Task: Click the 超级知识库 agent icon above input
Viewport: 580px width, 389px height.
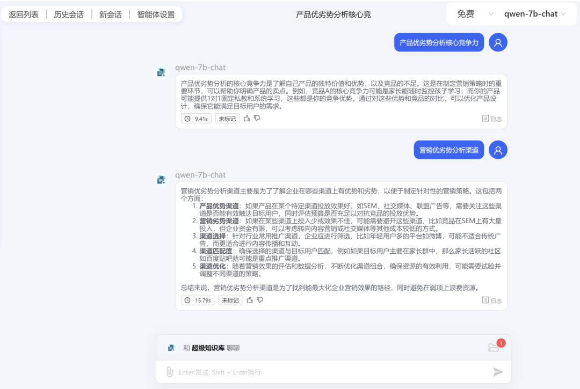Action: click(x=171, y=348)
